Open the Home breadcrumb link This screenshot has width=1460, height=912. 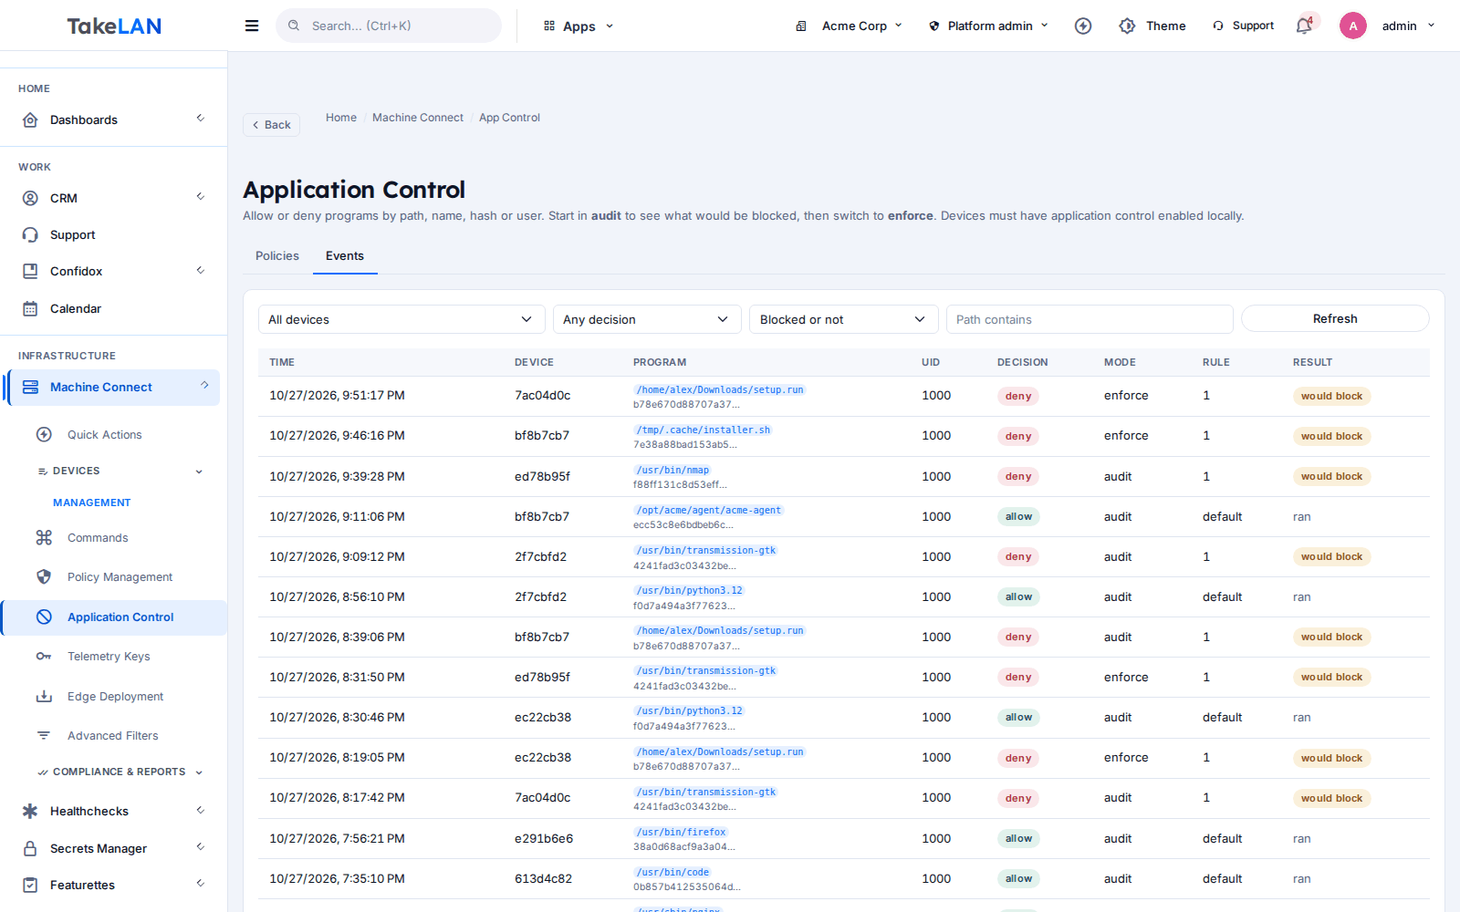pyautogui.click(x=341, y=118)
